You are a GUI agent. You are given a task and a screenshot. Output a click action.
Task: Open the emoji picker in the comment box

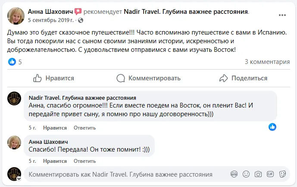pos(246,174)
